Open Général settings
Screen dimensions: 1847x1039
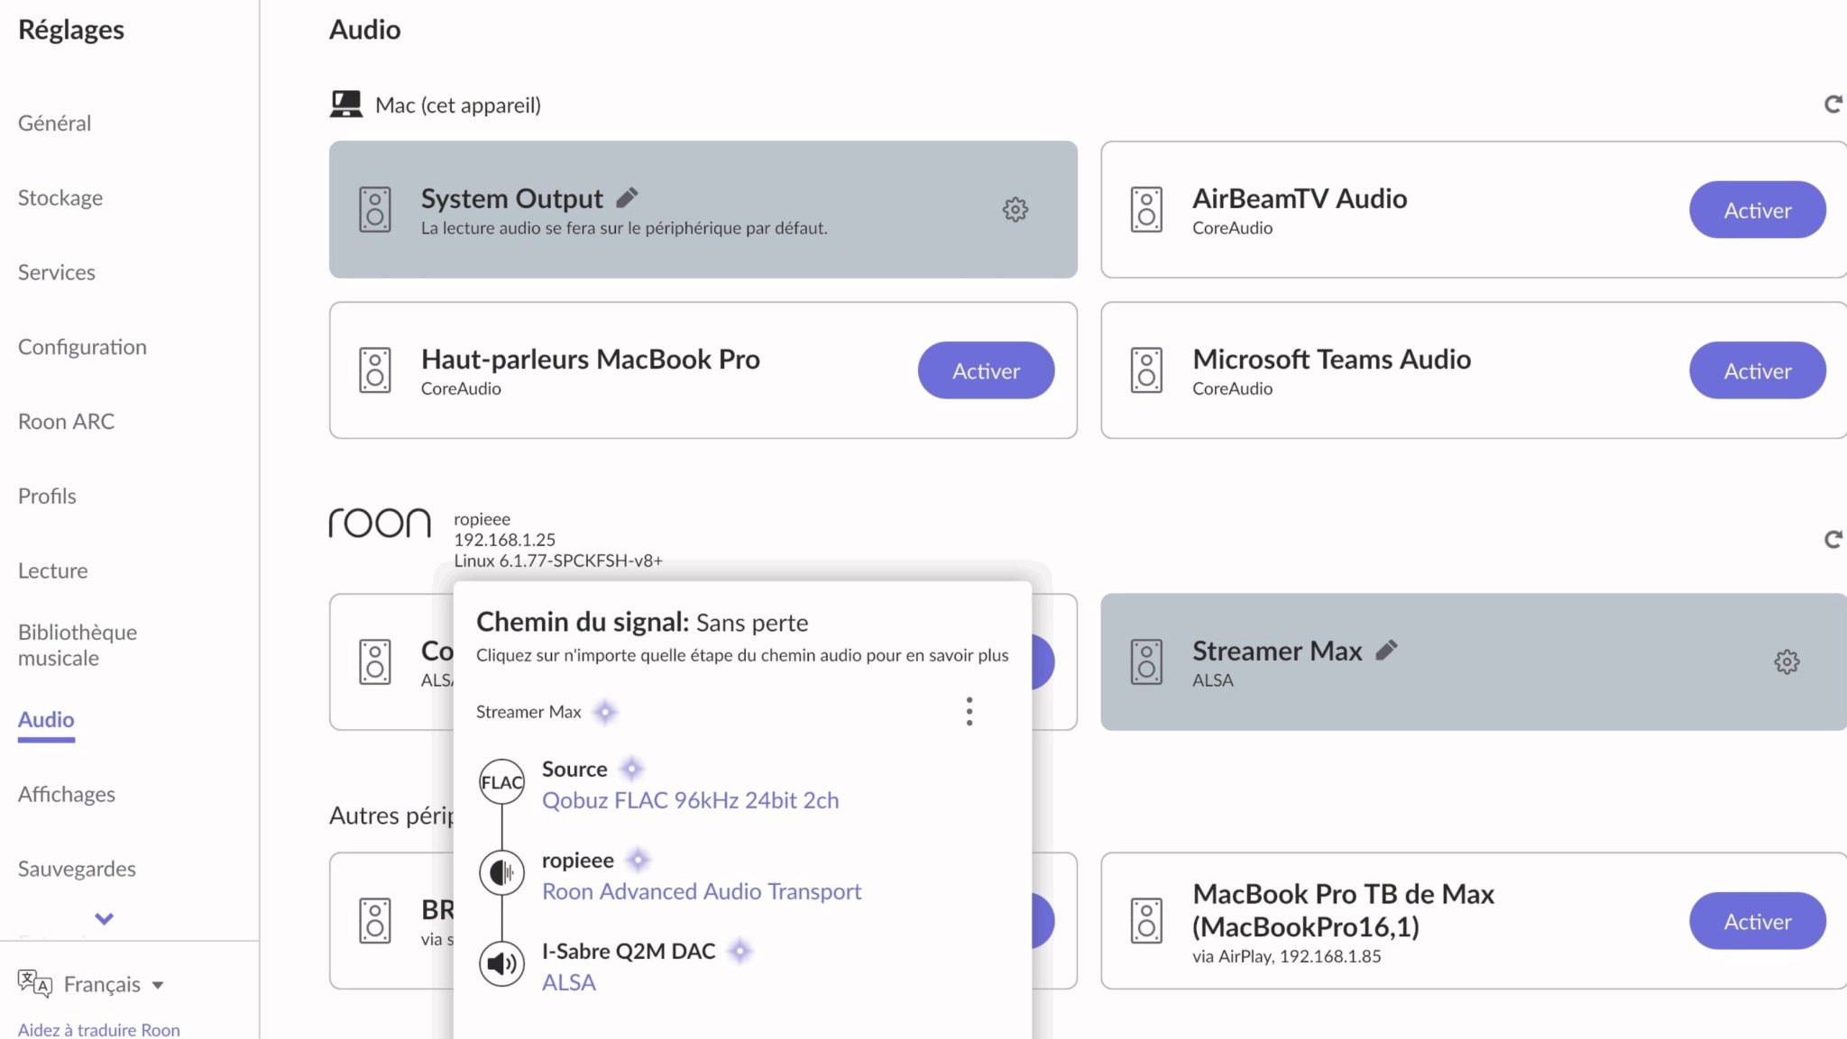pyautogui.click(x=54, y=123)
